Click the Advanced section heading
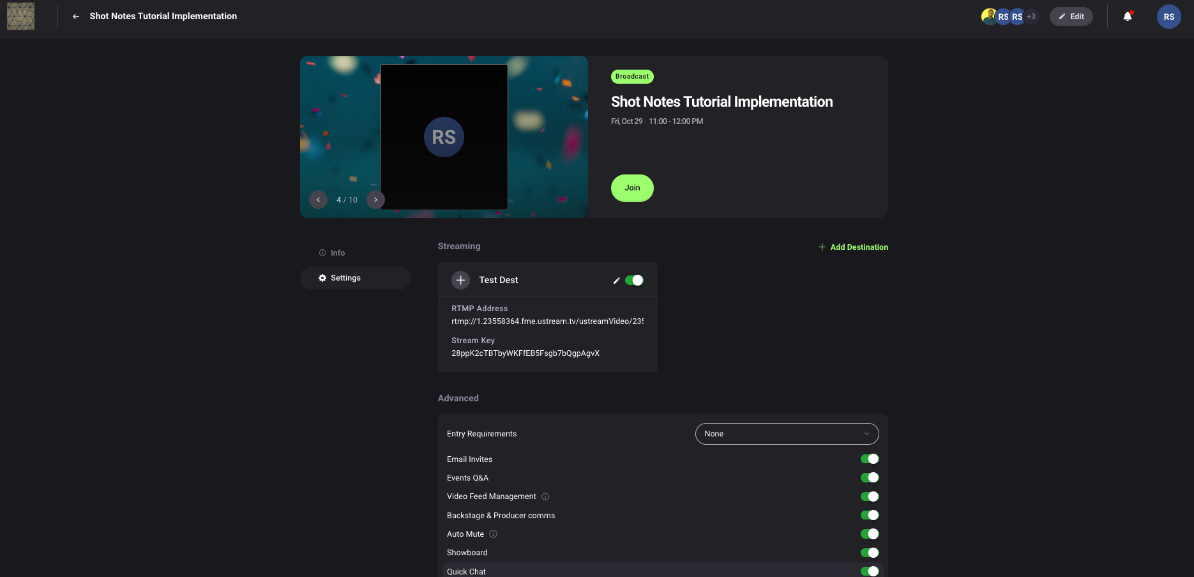Screen dimensions: 1194x577 [458, 398]
